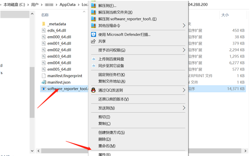Open the chevron after AppData breadcrumb
Viewport: 250px width, 156px height.
(78, 5)
